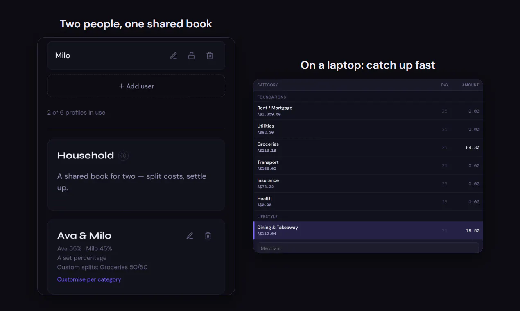Viewport: 520px width, 311px height.
Task: Click the Rent / Mortgage amount cell
Action: click(x=474, y=111)
